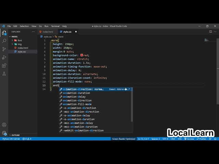Screen dimensions: 219x164
Task: Click Ln 13, Col 7 cursor position
Action: click(x=143, y=139)
